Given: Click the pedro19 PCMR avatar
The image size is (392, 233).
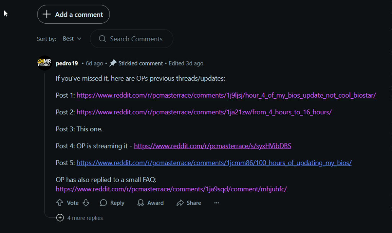Looking at the screenshot, I should tap(44, 63).
